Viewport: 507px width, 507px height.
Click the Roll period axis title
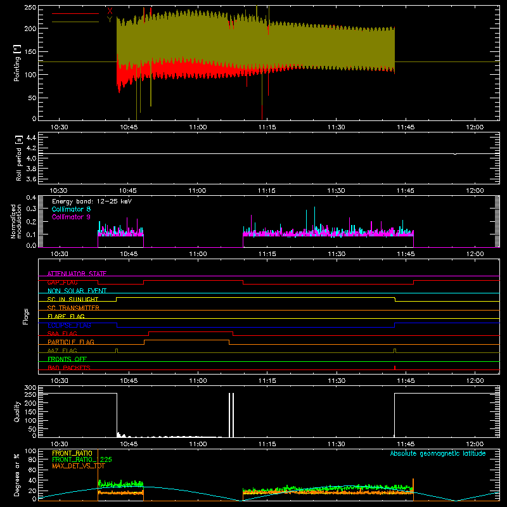point(18,158)
